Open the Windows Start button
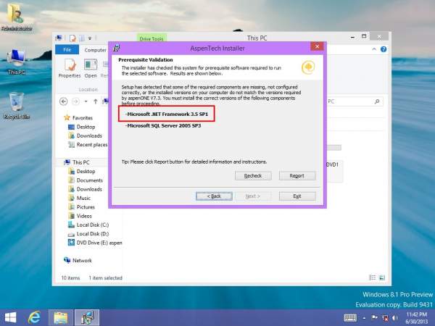 pyautogui.click(x=11, y=318)
